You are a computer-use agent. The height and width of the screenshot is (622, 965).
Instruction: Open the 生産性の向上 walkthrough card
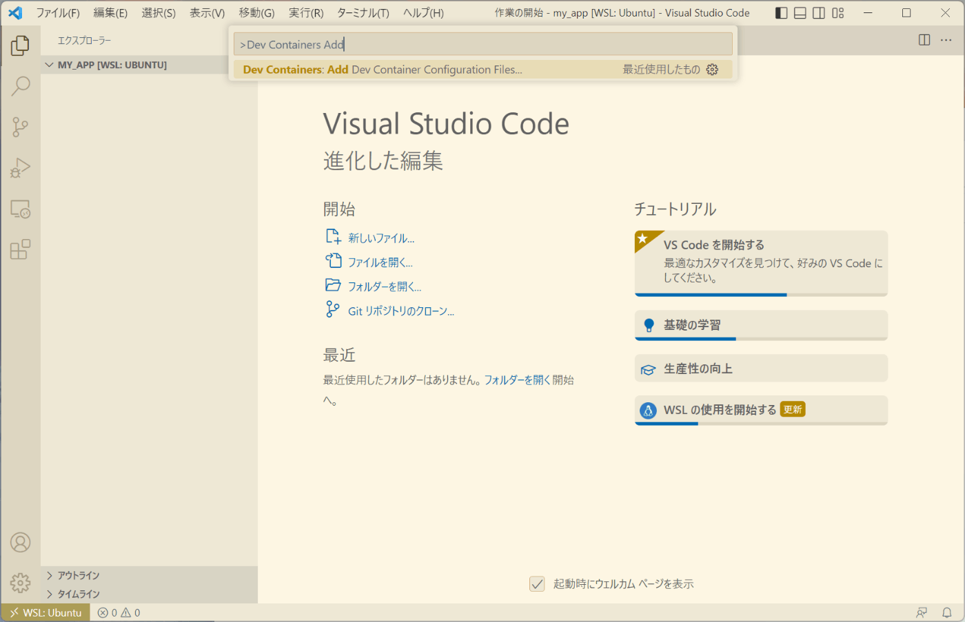click(x=761, y=369)
